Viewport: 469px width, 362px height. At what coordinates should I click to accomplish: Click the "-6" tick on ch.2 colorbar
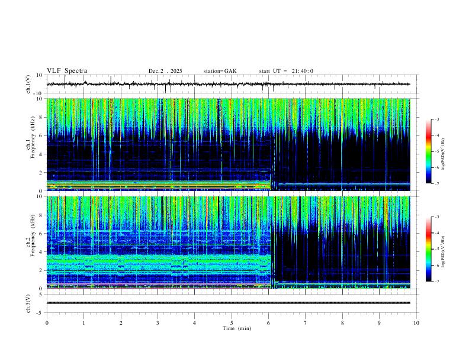pyautogui.click(x=436, y=265)
